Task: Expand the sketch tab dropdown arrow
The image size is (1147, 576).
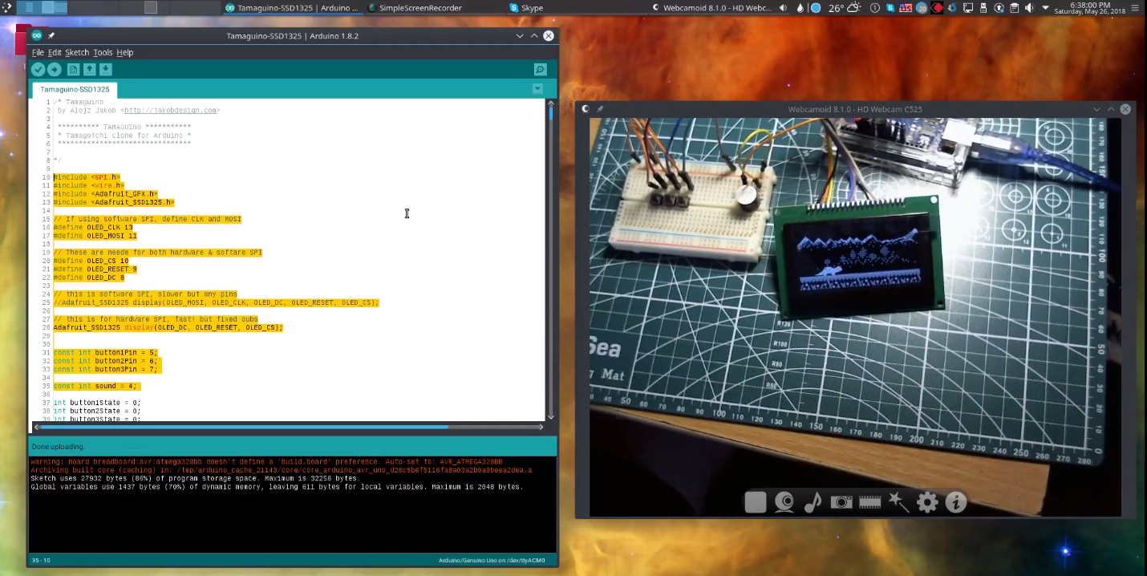Action: tap(537, 89)
